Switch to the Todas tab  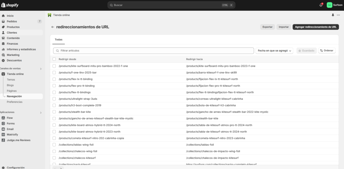pos(58,40)
